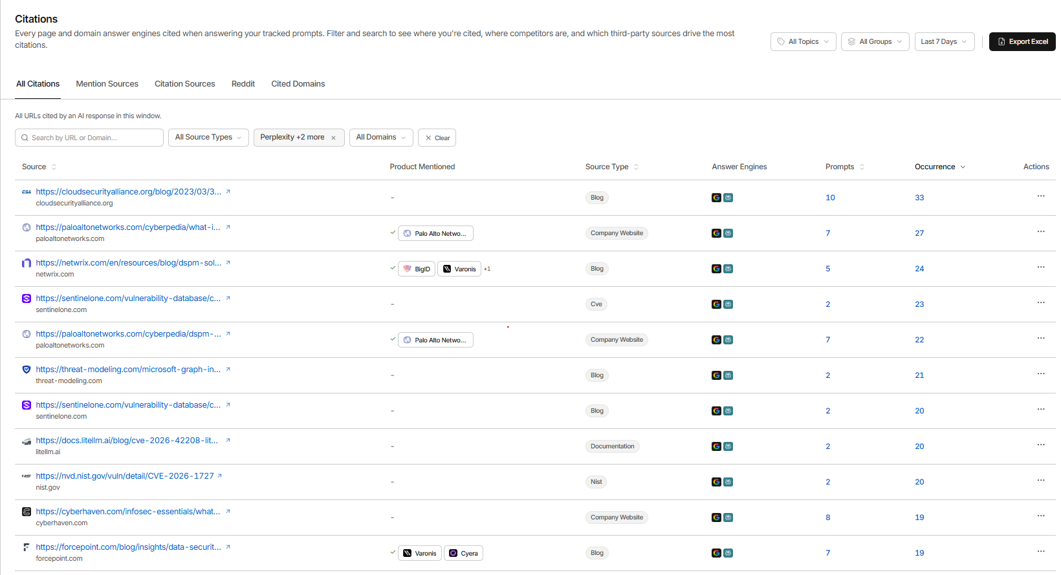Open actions for the sentinelone.com Cve row
1061x575 pixels.
coord(1041,302)
